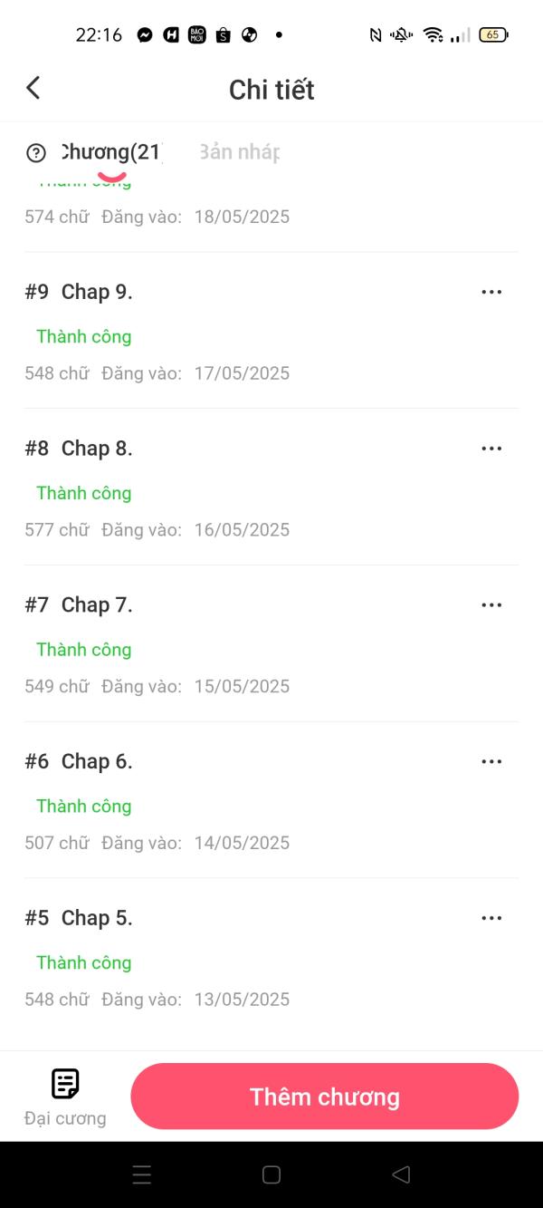Tap the Android home navigation button
This screenshot has width=543, height=1208.
[271, 1174]
